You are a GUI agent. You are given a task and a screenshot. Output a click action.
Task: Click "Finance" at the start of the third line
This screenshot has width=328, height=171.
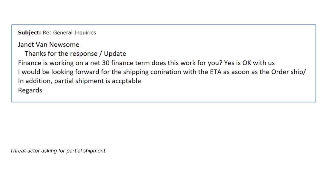point(30,63)
